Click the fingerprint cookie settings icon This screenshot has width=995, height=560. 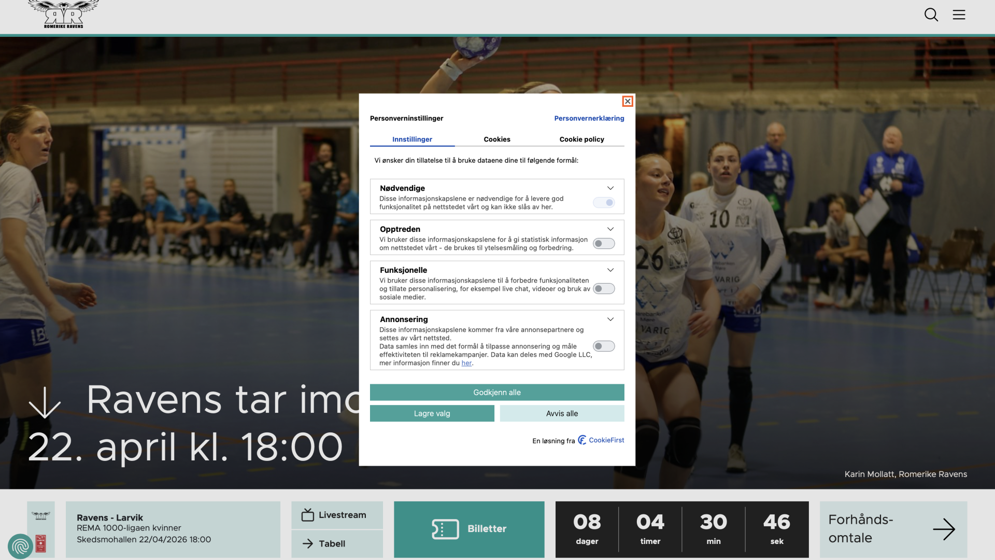[x=20, y=546]
